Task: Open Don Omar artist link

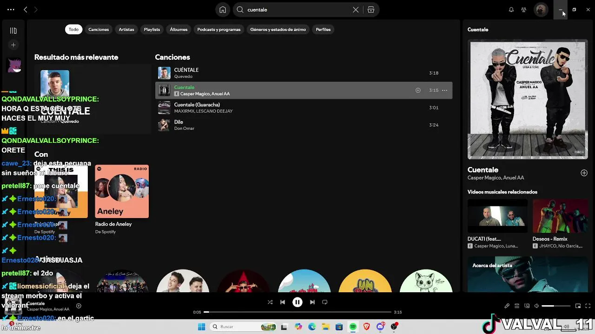Action: click(x=184, y=128)
